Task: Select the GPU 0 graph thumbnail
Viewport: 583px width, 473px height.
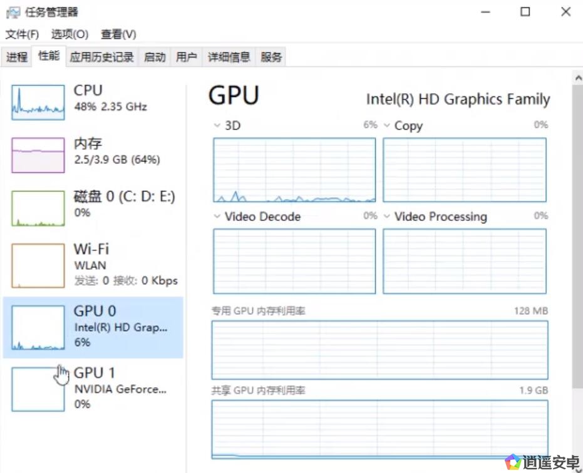Action: pos(38,327)
